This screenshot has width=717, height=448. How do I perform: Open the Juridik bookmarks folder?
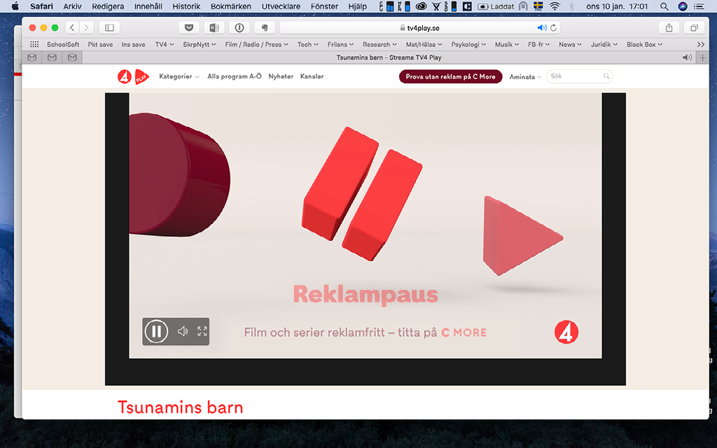tap(604, 44)
